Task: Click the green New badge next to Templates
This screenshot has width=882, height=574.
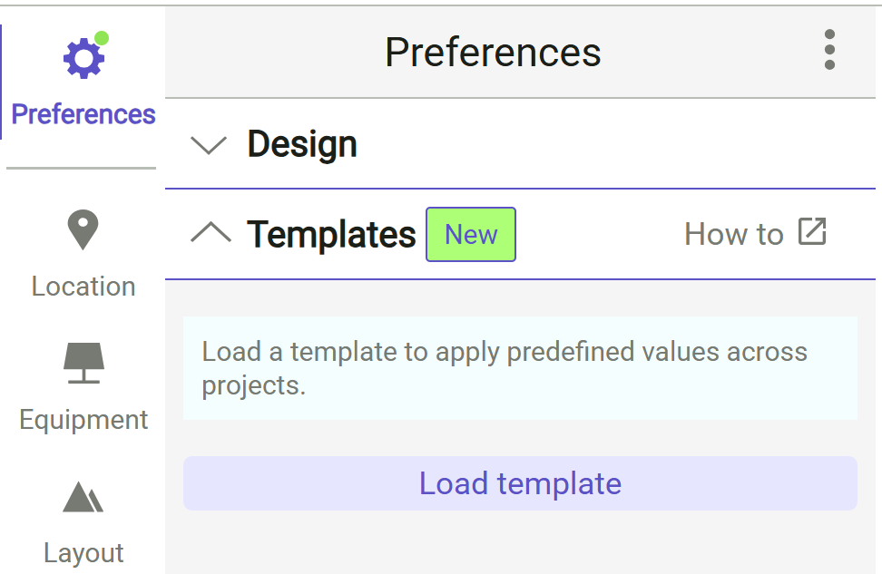Action: click(470, 234)
